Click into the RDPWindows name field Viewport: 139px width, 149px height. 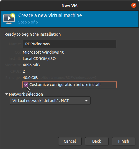click(x=69, y=44)
